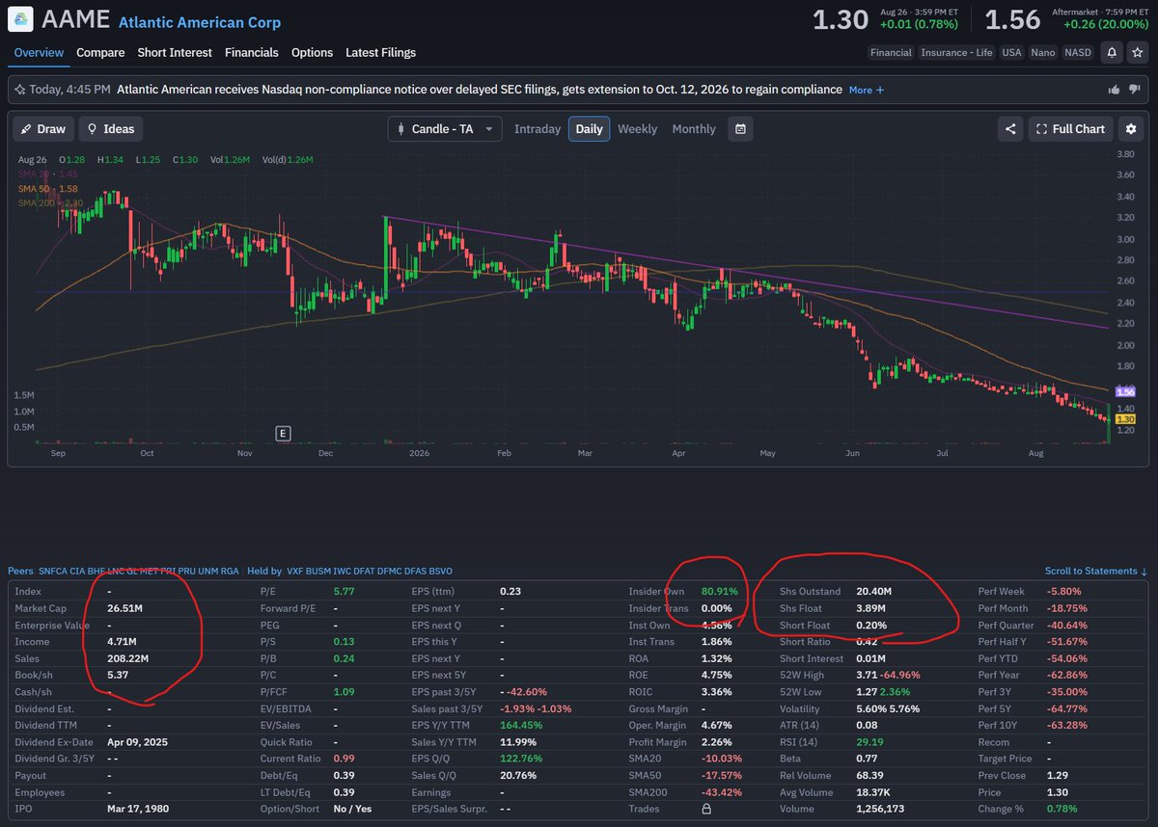This screenshot has width=1158, height=827.
Task: Open the Financials tab
Action: (251, 53)
